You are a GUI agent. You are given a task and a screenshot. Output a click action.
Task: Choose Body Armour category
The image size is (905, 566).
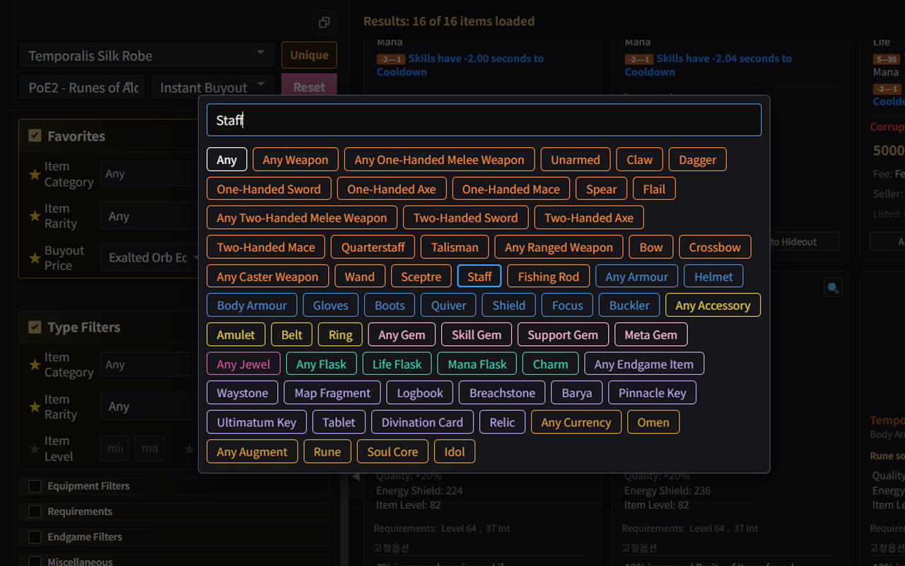click(x=252, y=306)
